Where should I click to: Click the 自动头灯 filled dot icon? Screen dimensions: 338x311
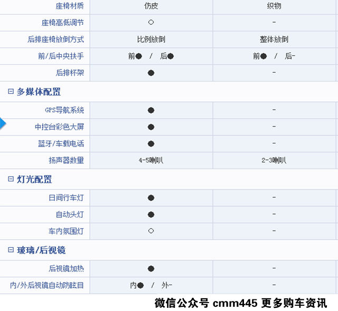(151, 215)
